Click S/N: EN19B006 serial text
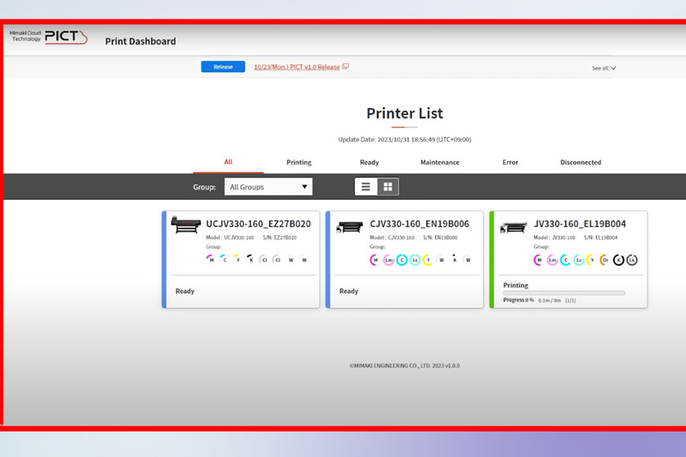The width and height of the screenshot is (686, 457). click(440, 237)
